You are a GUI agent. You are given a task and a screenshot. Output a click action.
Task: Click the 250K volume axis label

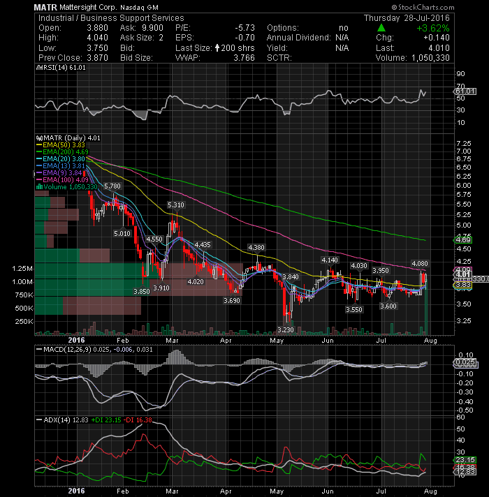24,321
